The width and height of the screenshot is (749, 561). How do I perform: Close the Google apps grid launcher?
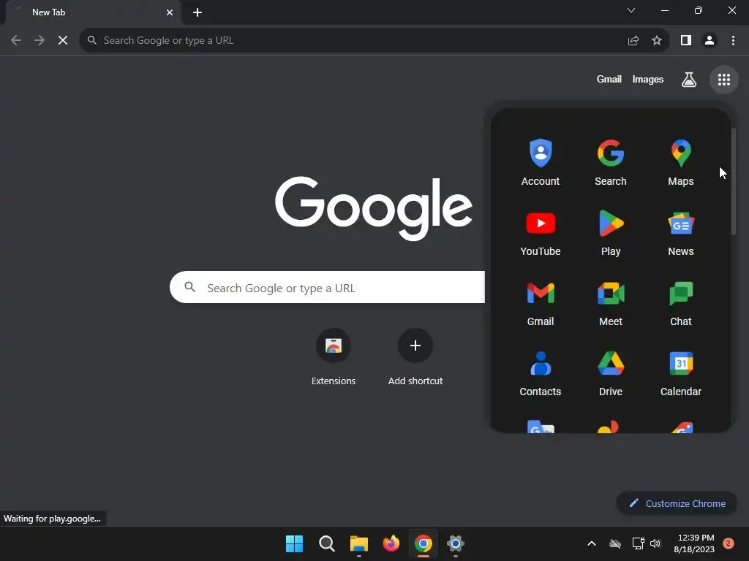click(723, 80)
